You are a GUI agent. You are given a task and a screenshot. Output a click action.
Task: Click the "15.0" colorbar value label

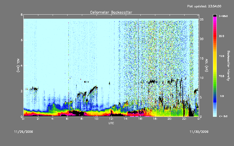coord(222,56)
